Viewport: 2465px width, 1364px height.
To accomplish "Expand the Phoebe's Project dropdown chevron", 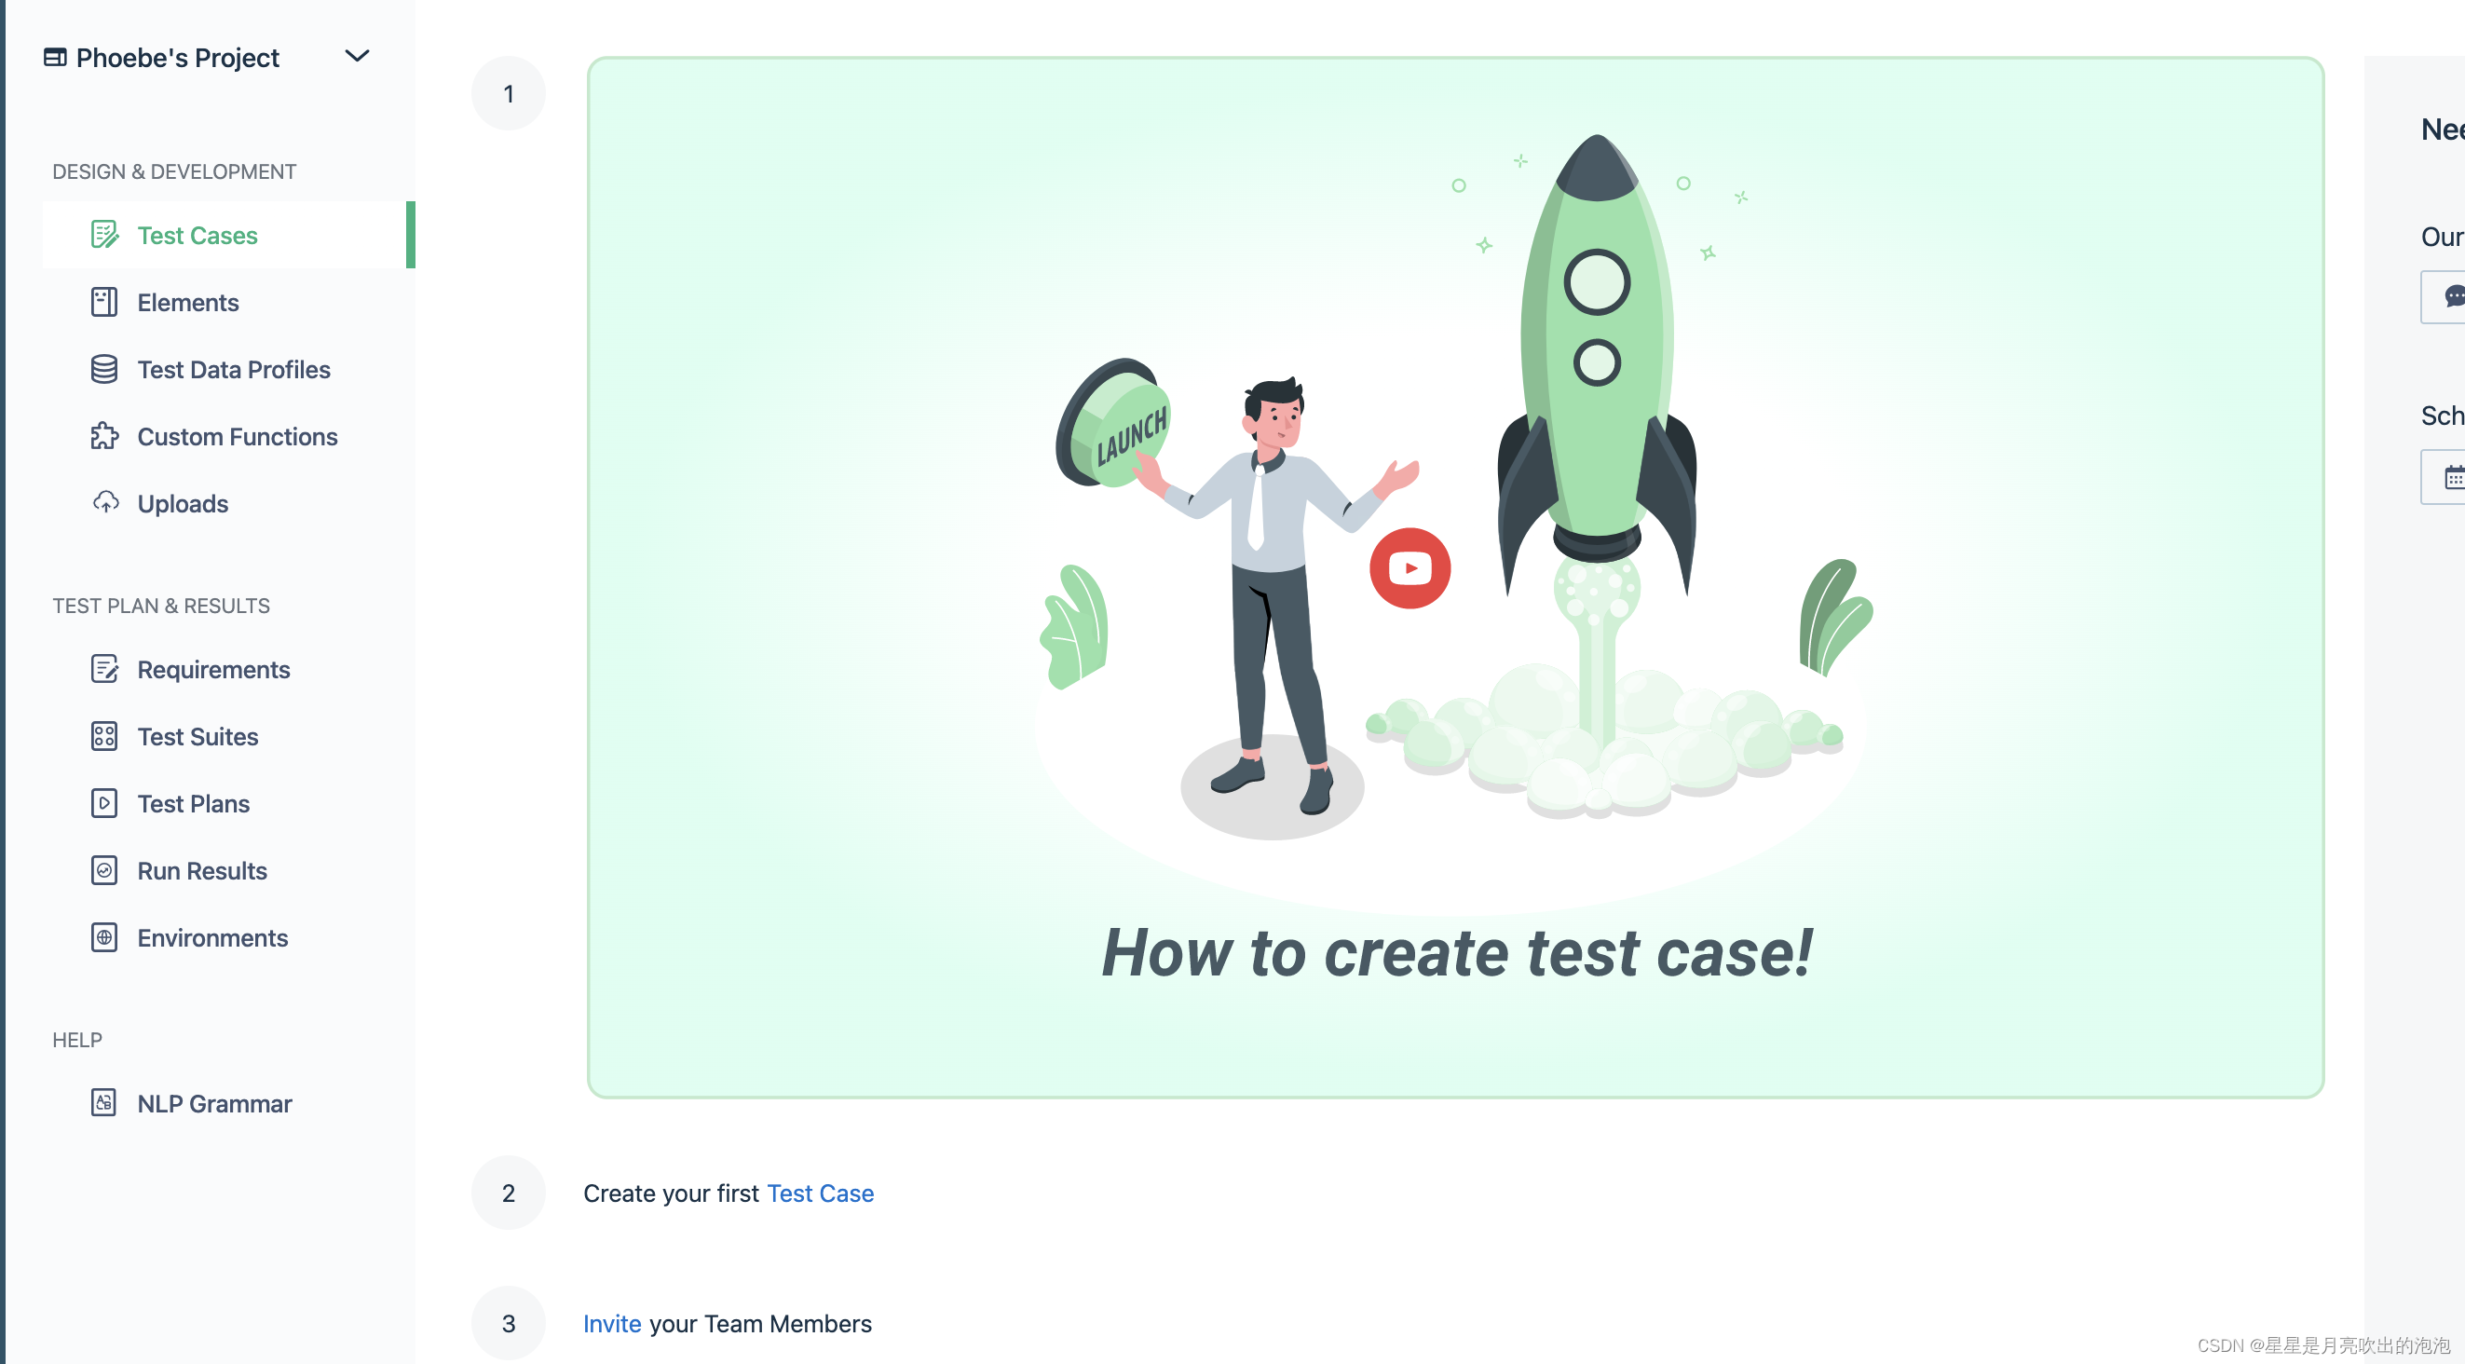I will pos(357,57).
